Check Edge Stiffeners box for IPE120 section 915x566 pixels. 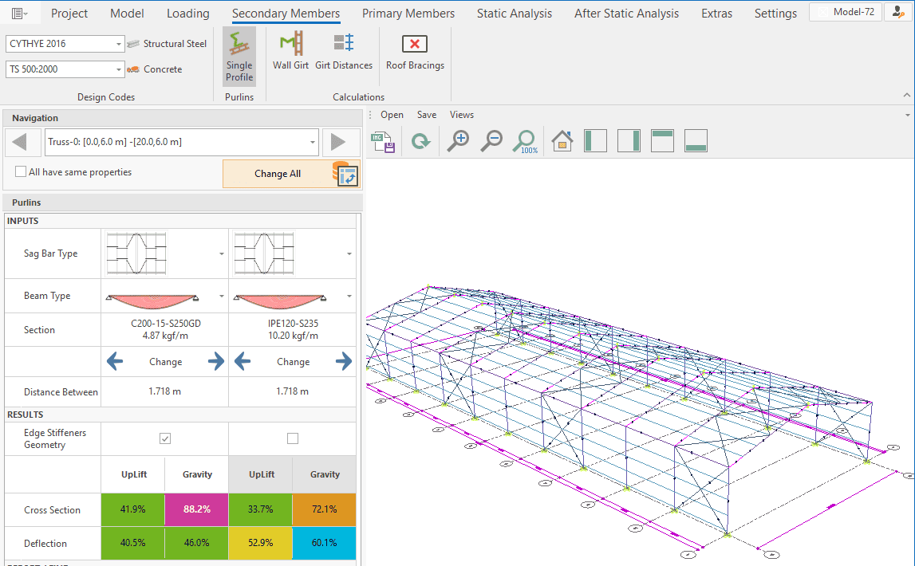point(293,438)
